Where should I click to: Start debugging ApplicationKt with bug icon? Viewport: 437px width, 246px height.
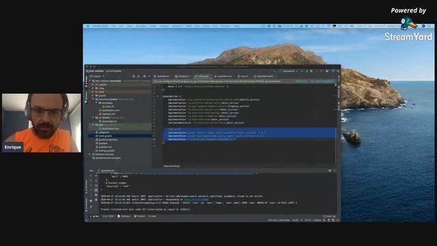click(x=307, y=71)
